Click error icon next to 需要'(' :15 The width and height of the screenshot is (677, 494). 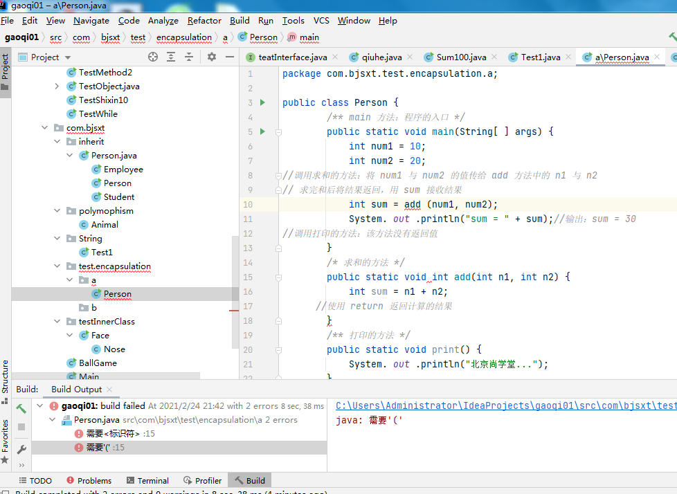tap(79, 448)
